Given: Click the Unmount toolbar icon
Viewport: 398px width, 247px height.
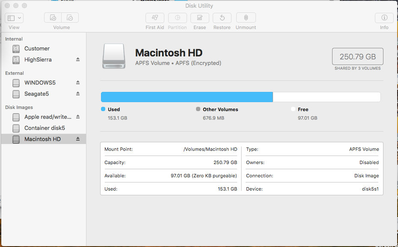Looking at the screenshot, I should click(246, 18).
